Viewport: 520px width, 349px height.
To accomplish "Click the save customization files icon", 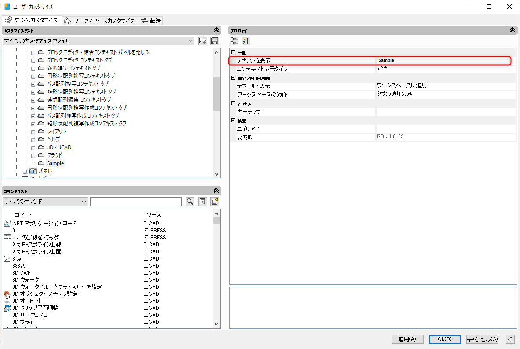I will coord(215,41).
